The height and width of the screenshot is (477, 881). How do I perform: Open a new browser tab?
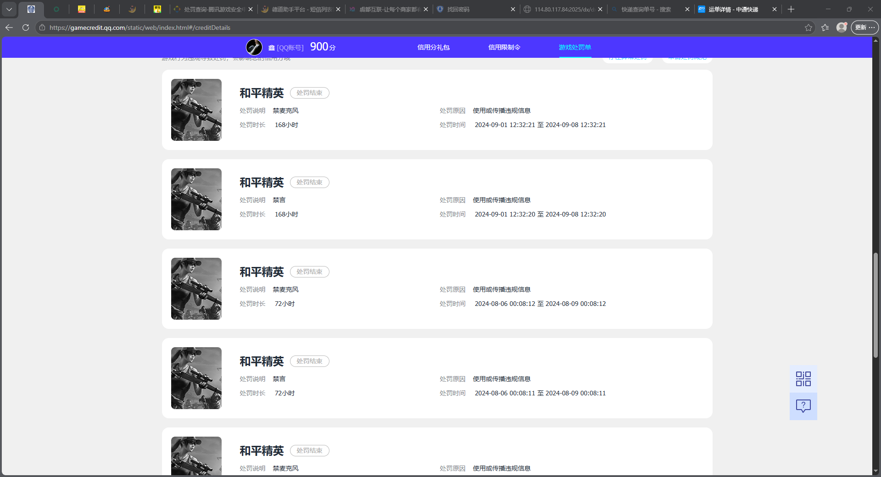click(791, 9)
